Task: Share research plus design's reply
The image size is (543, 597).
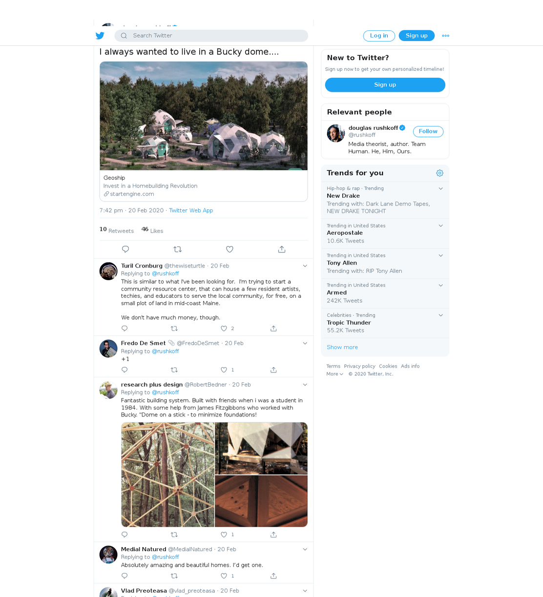Action: click(x=273, y=535)
